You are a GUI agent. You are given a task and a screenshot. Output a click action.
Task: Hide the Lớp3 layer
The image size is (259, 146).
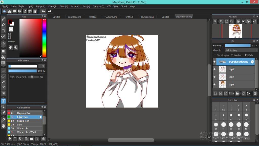point(214,85)
